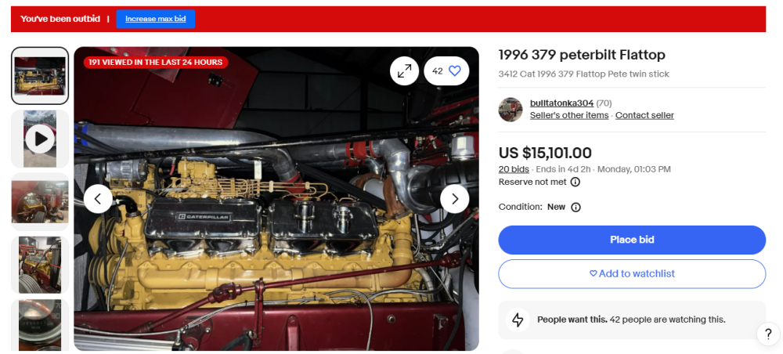Open the gauge thumbnail at bottom
783x354 pixels.
(x=40, y=325)
